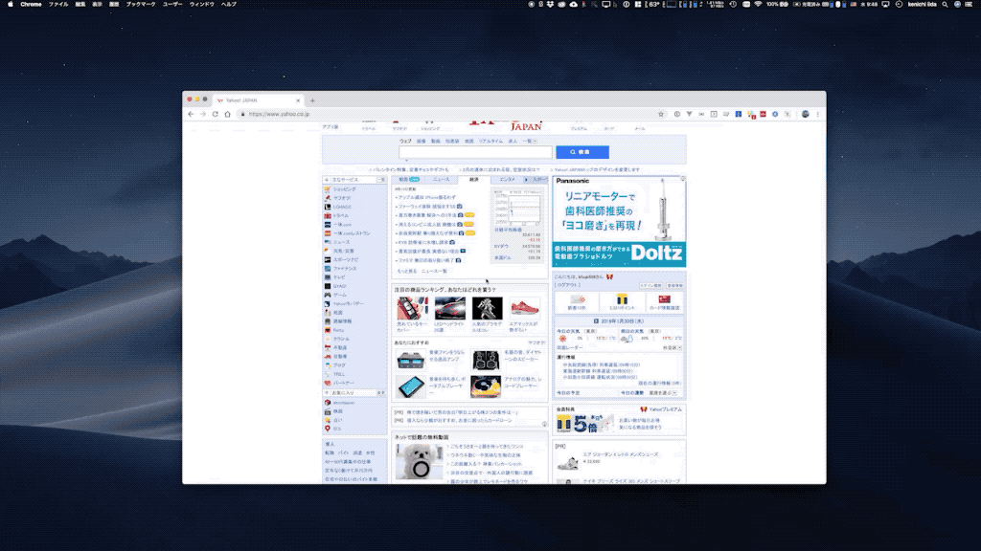Switch to the ニュース tab

pos(441,179)
